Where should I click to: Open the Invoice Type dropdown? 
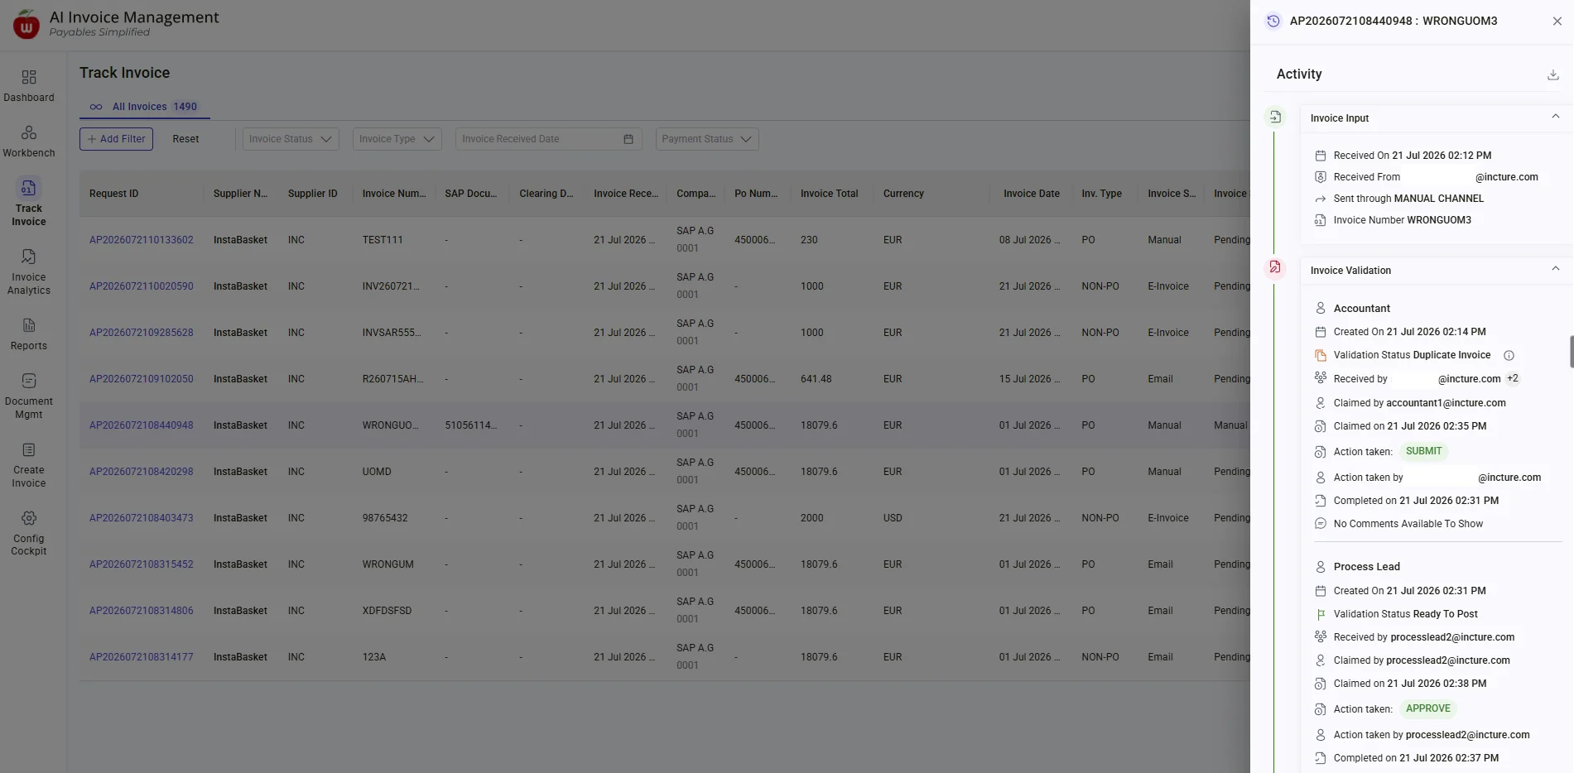click(x=397, y=139)
